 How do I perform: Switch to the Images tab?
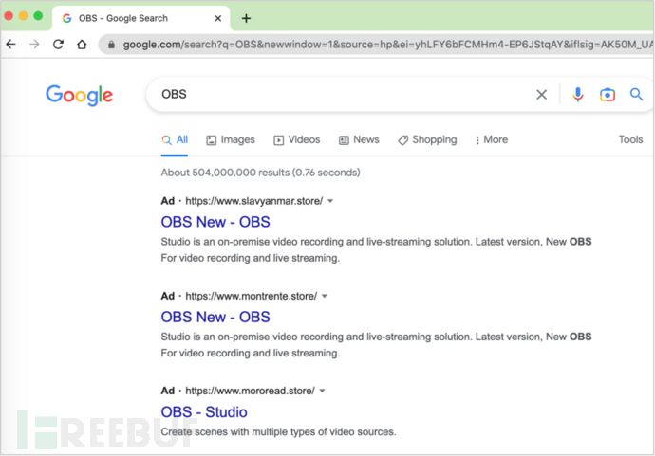tap(231, 139)
